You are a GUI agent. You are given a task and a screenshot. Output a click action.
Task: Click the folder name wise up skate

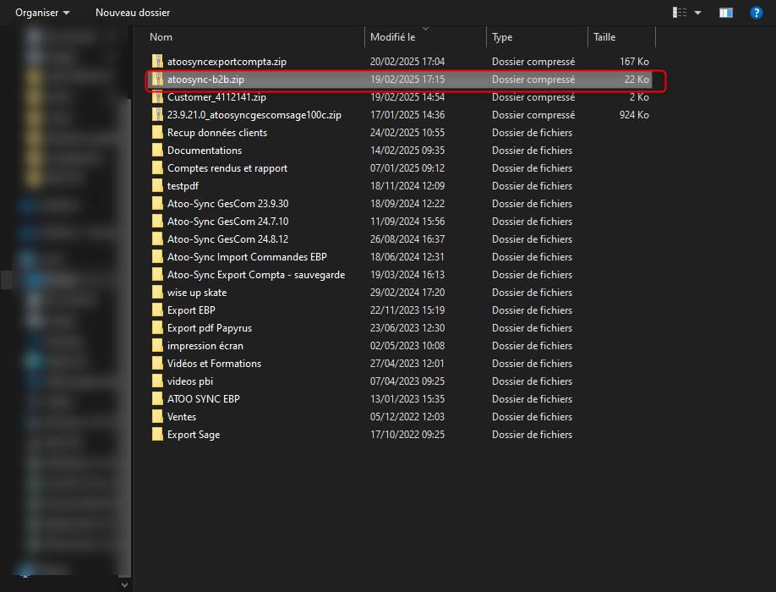coord(197,293)
